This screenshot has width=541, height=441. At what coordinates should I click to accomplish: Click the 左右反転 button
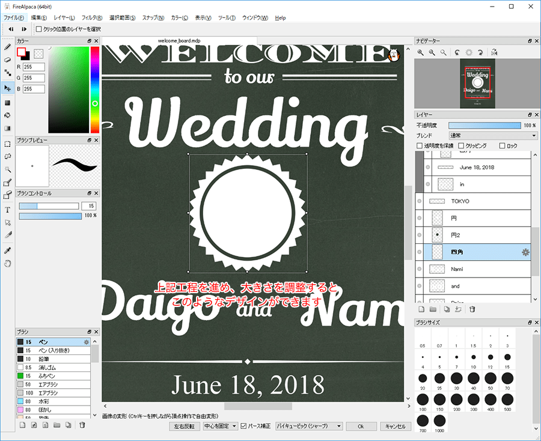[x=185, y=426]
